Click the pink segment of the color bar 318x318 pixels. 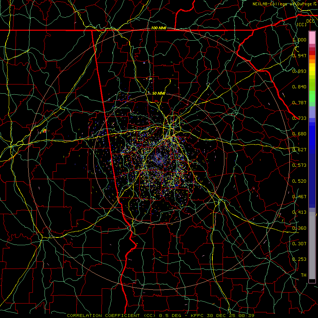tap(312, 37)
